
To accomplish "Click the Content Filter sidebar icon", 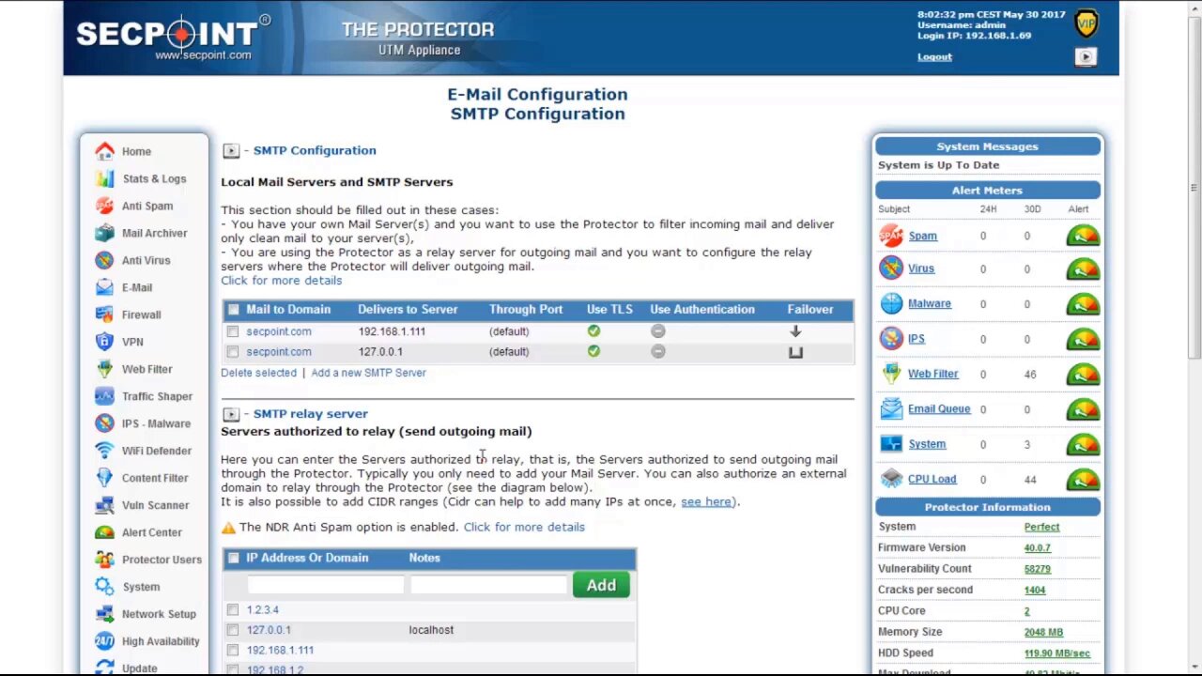I will 104,478.
